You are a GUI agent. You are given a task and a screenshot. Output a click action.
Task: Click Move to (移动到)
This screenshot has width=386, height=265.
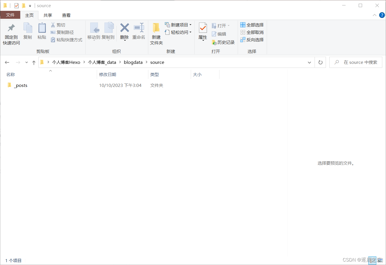95,32
